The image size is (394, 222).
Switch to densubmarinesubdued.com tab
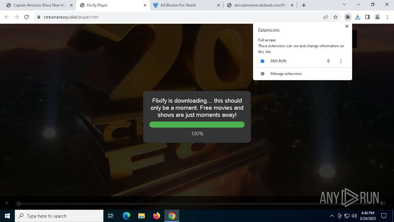pyautogui.click(x=260, y=5)
